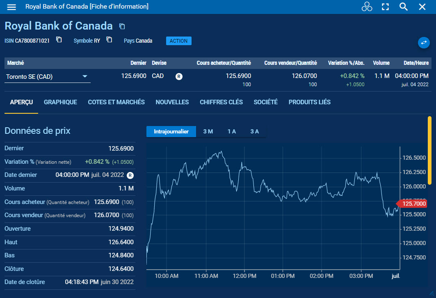Open the search magnifier icon
The image size is (436, 298).
[x=404, y=7]
